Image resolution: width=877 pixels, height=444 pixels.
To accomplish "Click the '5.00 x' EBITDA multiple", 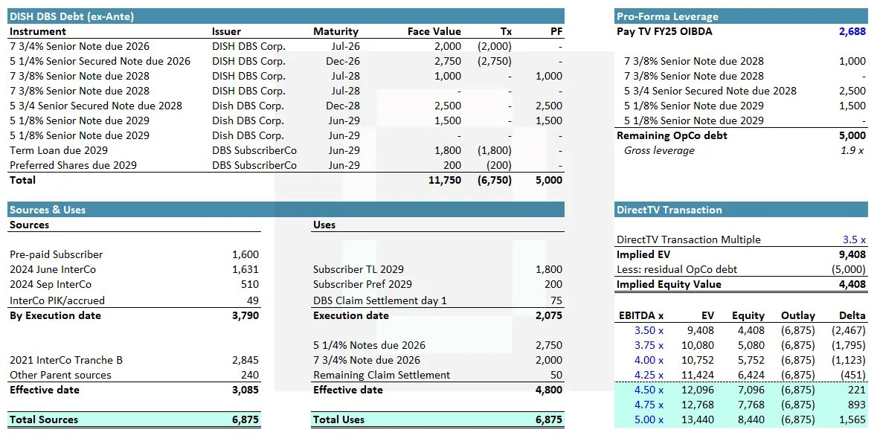I will [x=649, y=419].
